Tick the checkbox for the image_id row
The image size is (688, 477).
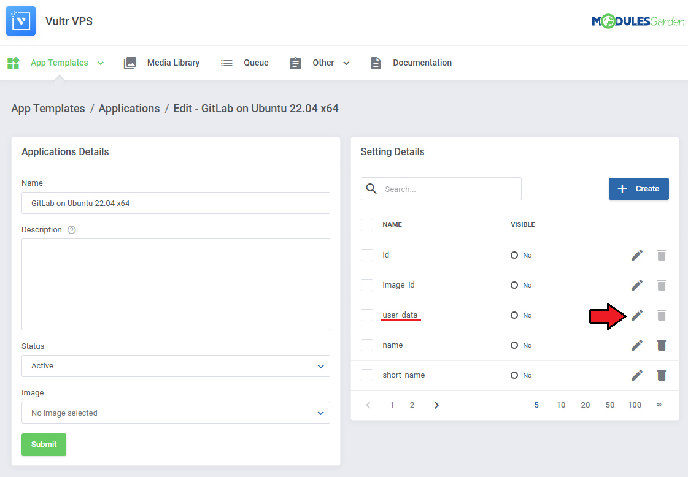point(367,285)
